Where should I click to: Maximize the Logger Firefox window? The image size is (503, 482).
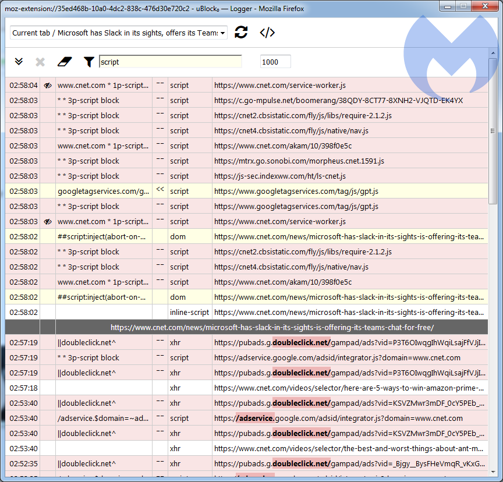pyautogui.click(x=463, y=6)
